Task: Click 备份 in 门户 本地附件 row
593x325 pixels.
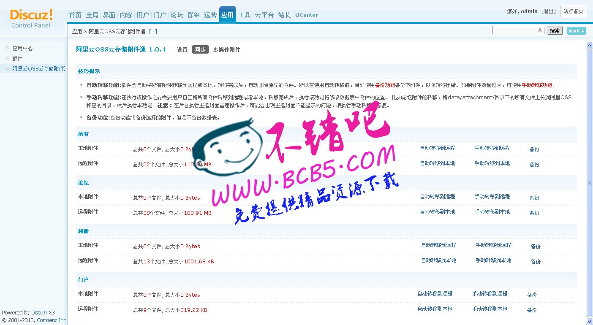Action: [532, 295]
